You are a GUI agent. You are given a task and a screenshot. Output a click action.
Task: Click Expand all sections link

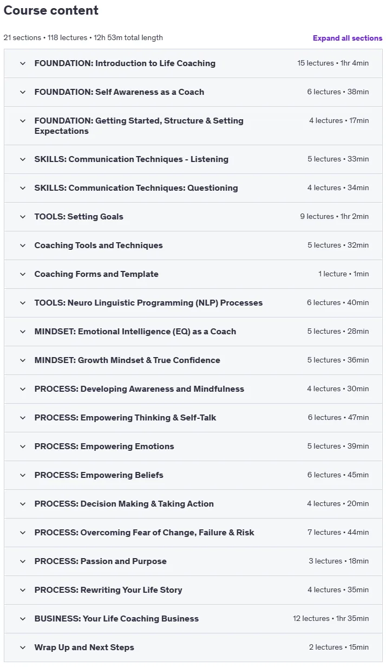point(348,38)
